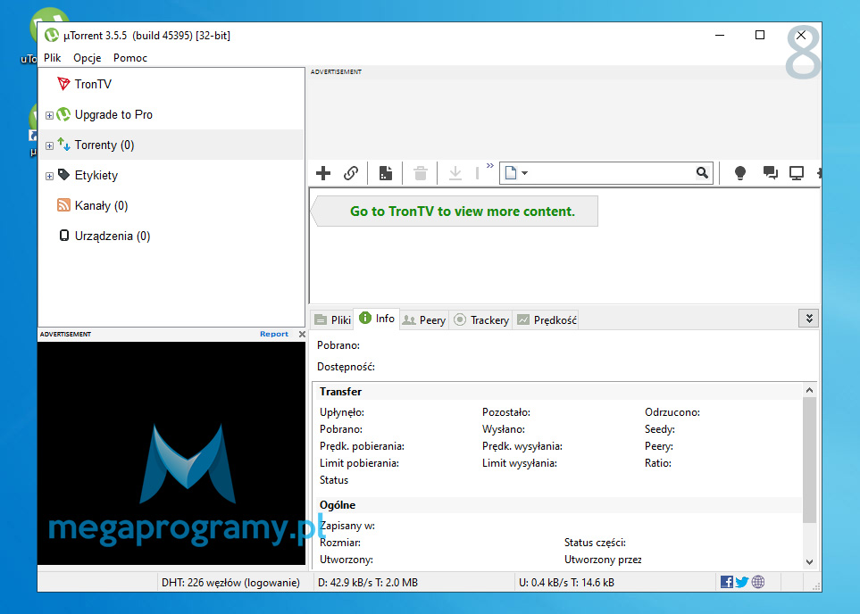This screenshot has height=614, width=860.
Task: Minimize the µTorrent window
Action: 720,35
